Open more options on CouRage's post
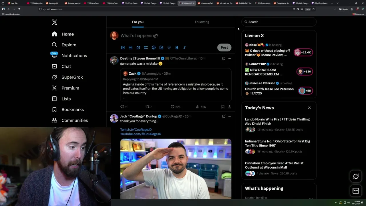Image resolution: width=366 pixels, height=206 pixels. (x=229, y=116)
